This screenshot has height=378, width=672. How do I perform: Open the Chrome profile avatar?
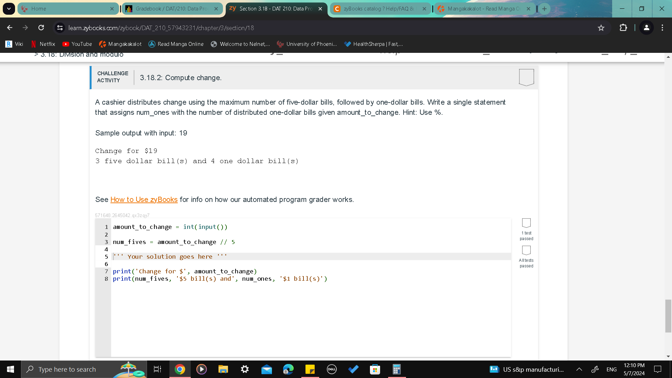(x=646, y=28)
